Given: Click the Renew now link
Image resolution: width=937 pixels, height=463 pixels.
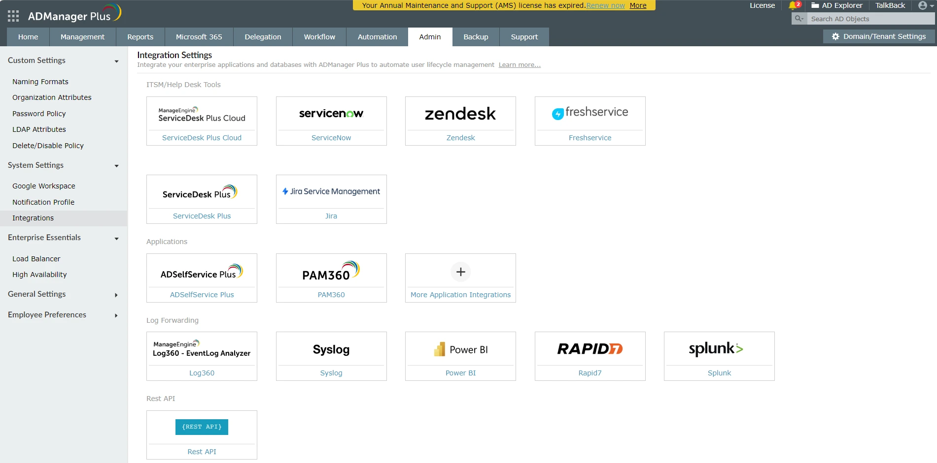Looking at the screenshot, I should [x=605, y=5].
